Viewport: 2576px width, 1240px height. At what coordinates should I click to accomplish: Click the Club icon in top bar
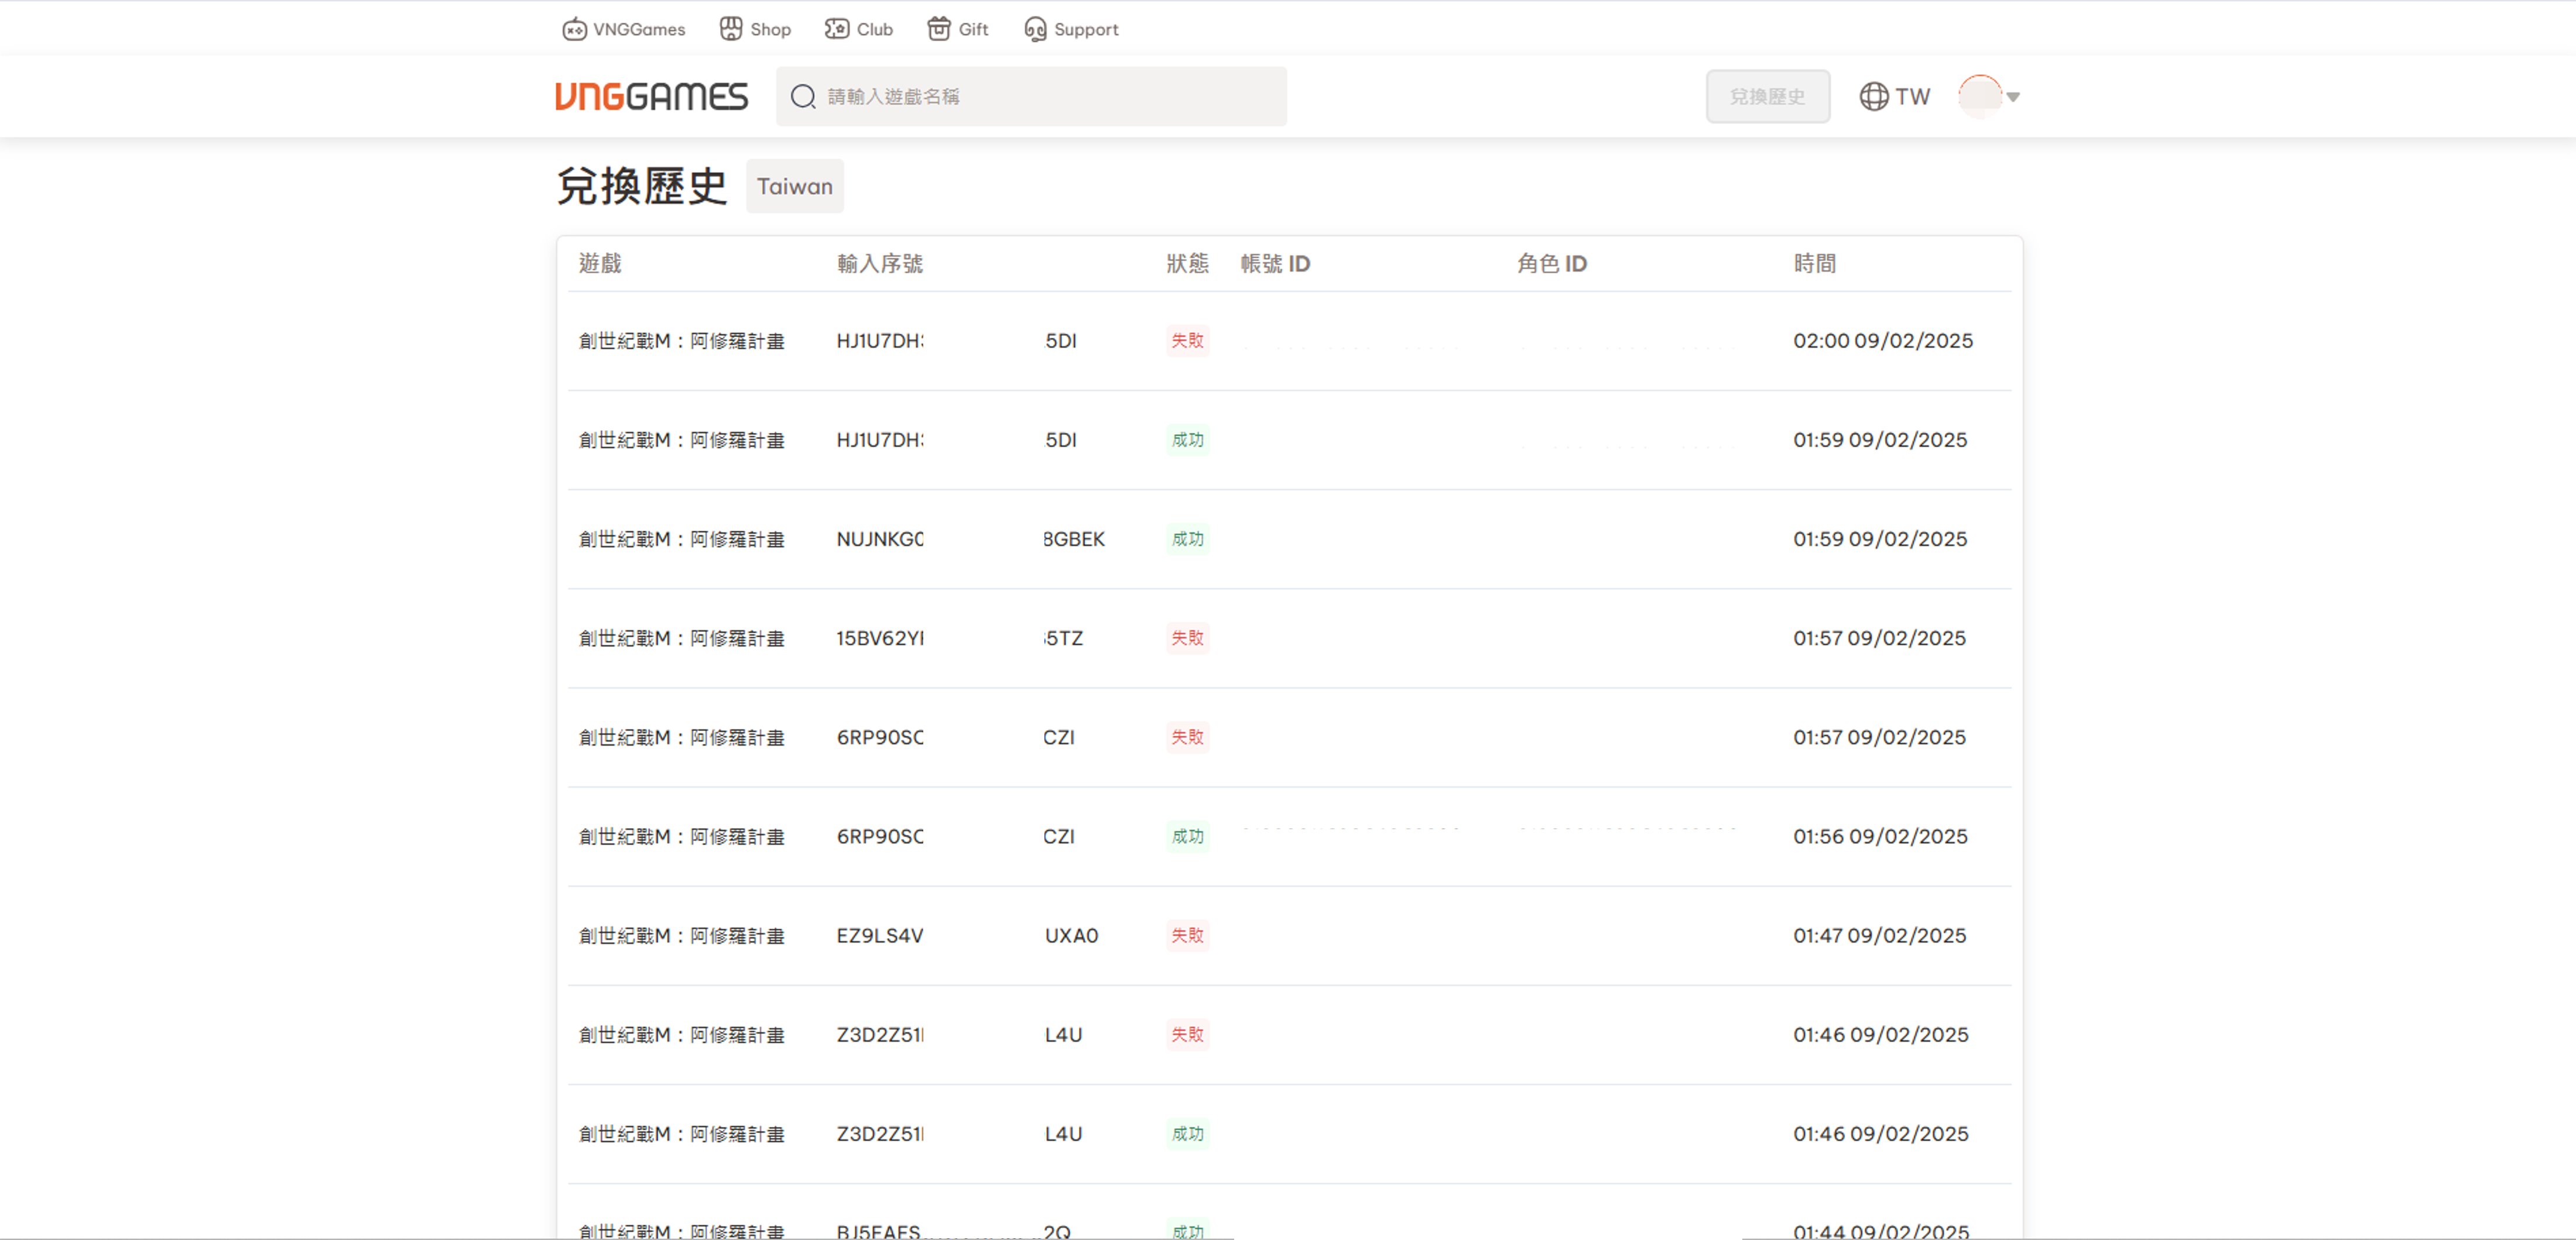point(837,29)
